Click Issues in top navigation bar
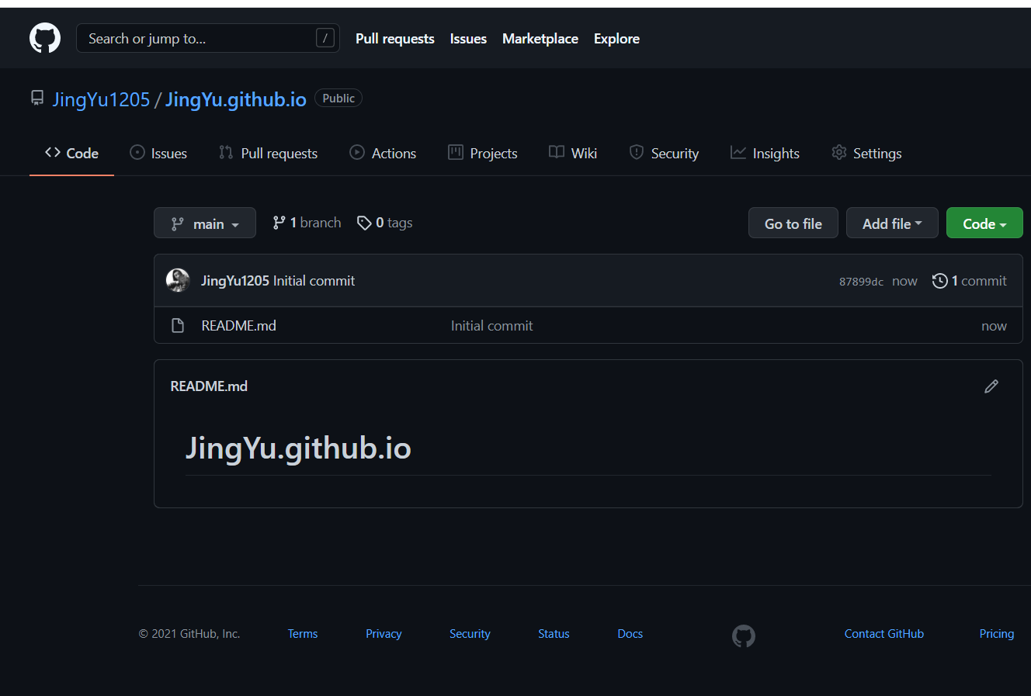This screenshot has height=696, width=1031. click(468, 39)
